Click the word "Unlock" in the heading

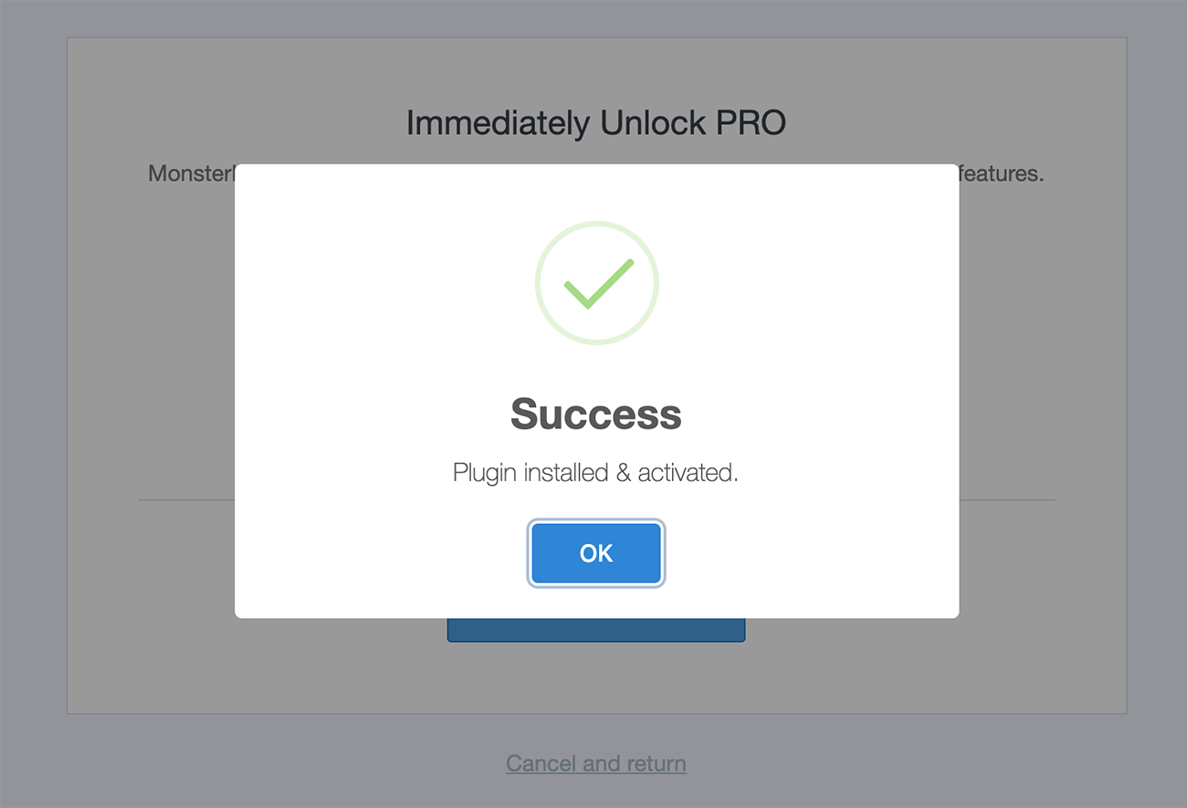(653, 123)
